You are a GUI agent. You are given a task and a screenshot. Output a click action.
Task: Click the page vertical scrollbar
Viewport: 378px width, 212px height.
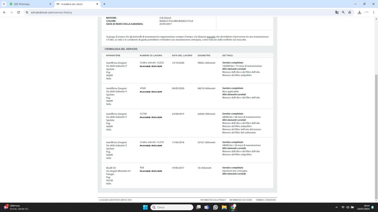[376, 137]
